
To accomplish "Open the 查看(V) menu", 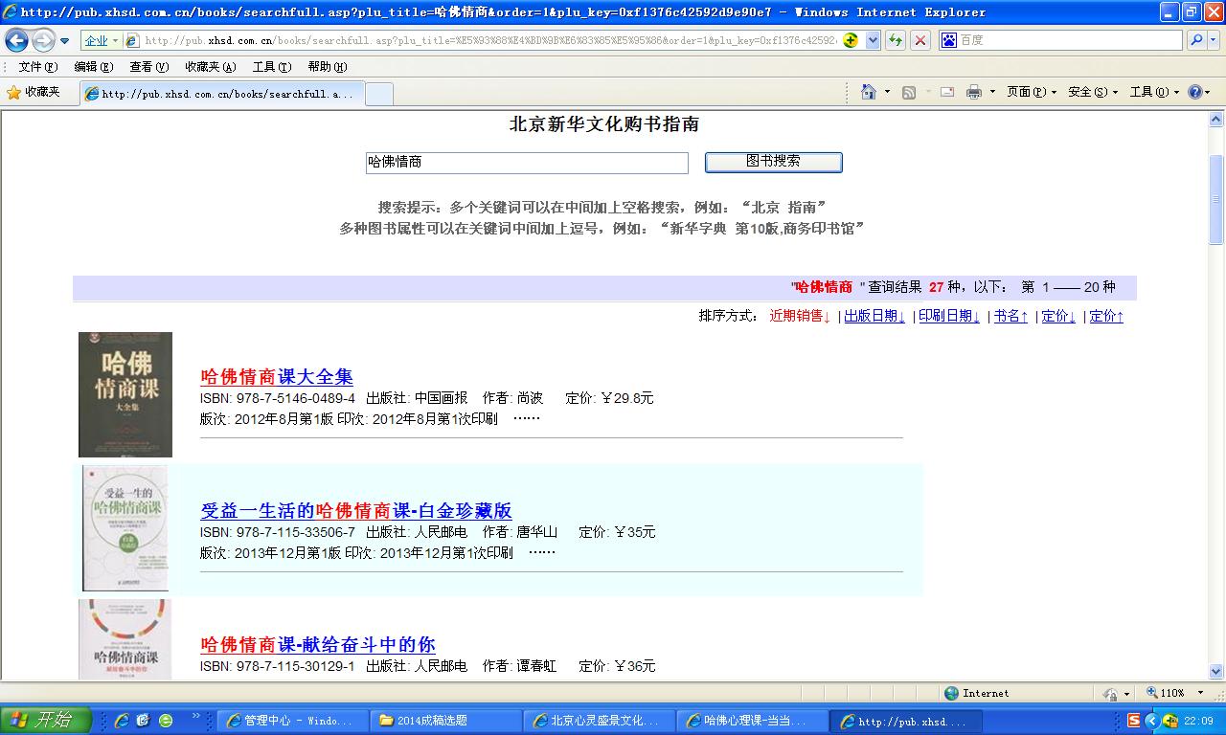I will click(x=148, y=67).
